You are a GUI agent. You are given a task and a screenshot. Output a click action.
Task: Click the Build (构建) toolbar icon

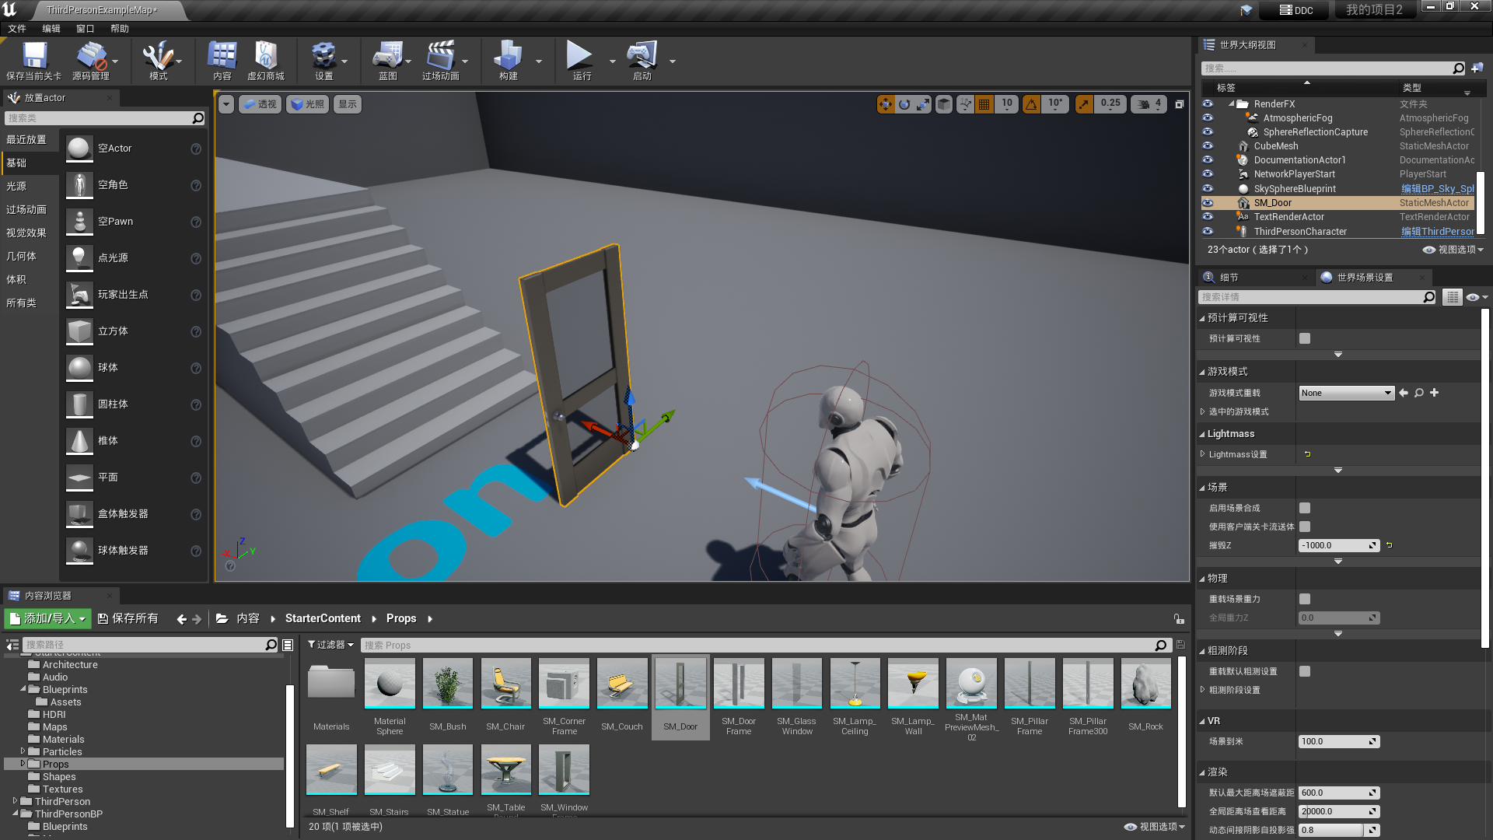tap(508, 61)
